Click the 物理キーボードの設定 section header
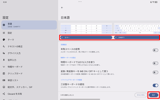Viewport: 160px width, 100px height. 68,58
